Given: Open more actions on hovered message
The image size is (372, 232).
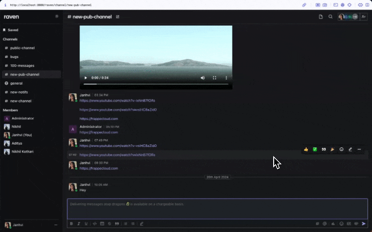Looking at the screenshot, I should tap(359, 149).
